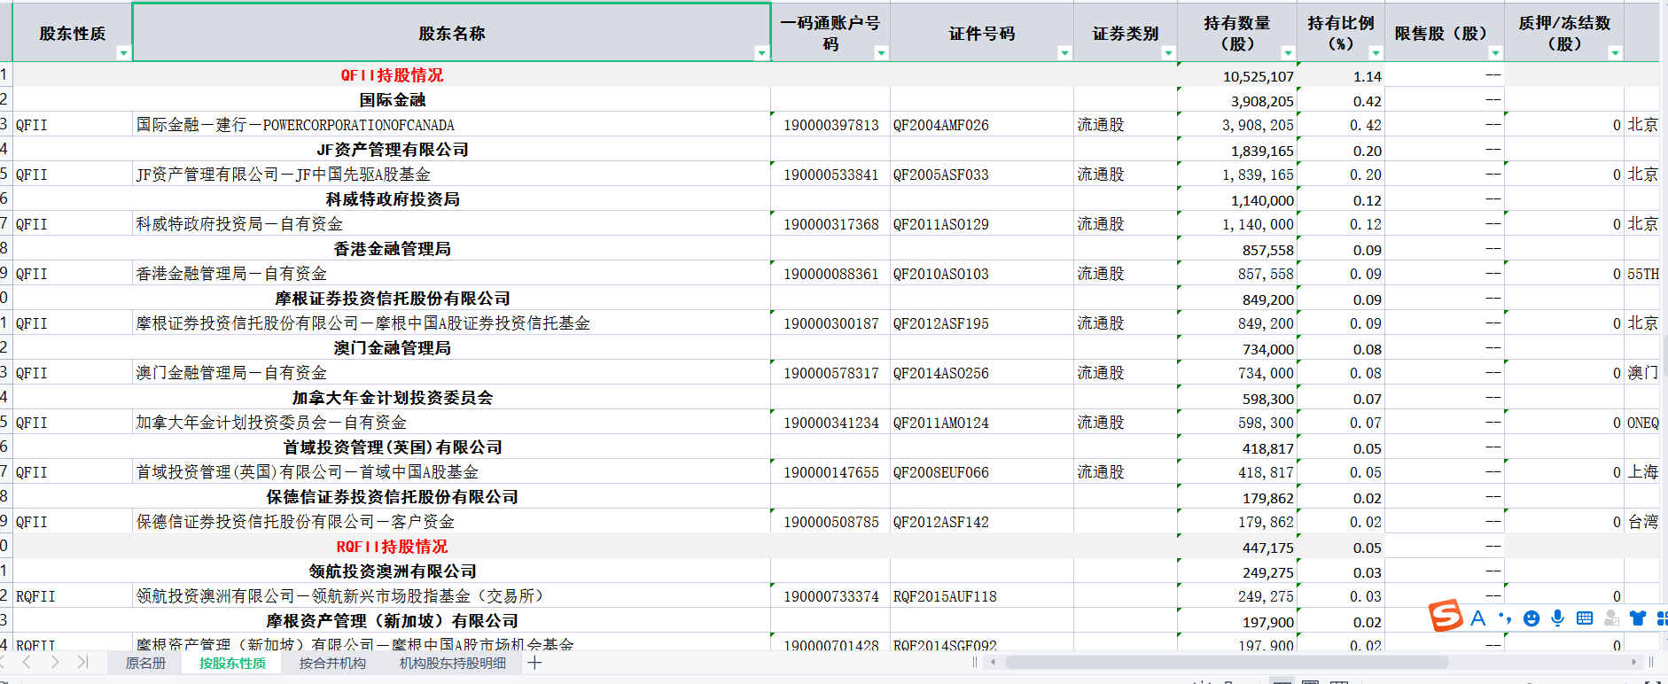Image resolution: width=1668 pixels, height=684 pixels.
Task: Toggle Sogou punctuation mode icon
Action: coord(1504,618)
